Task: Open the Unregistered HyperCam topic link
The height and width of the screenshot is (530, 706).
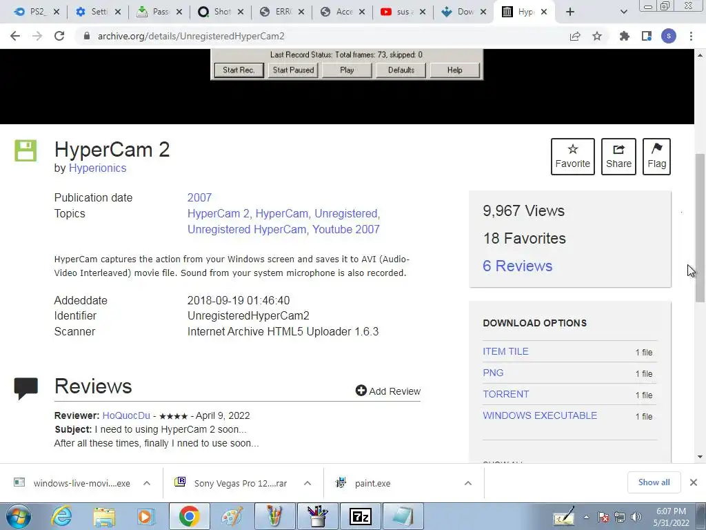Action: [247, 229]
